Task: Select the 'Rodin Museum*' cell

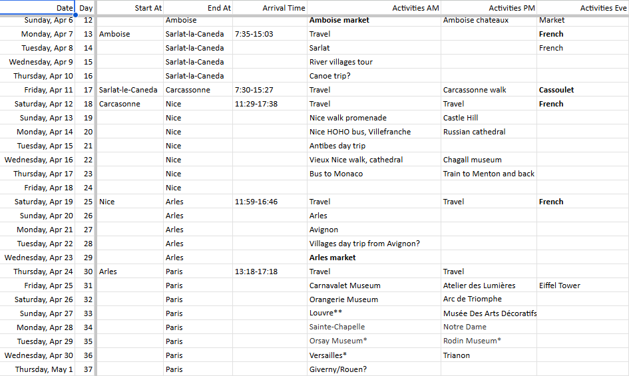Action: (x=489, y=341)
